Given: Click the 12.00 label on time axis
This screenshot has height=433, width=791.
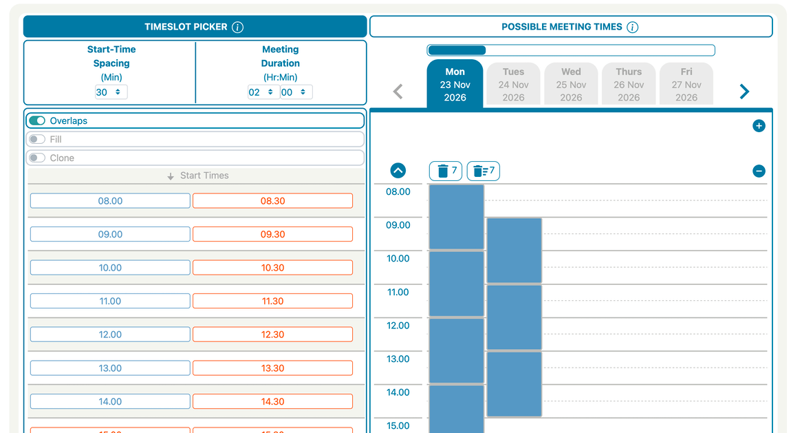Looking at the screenshot, I should 398,326.
